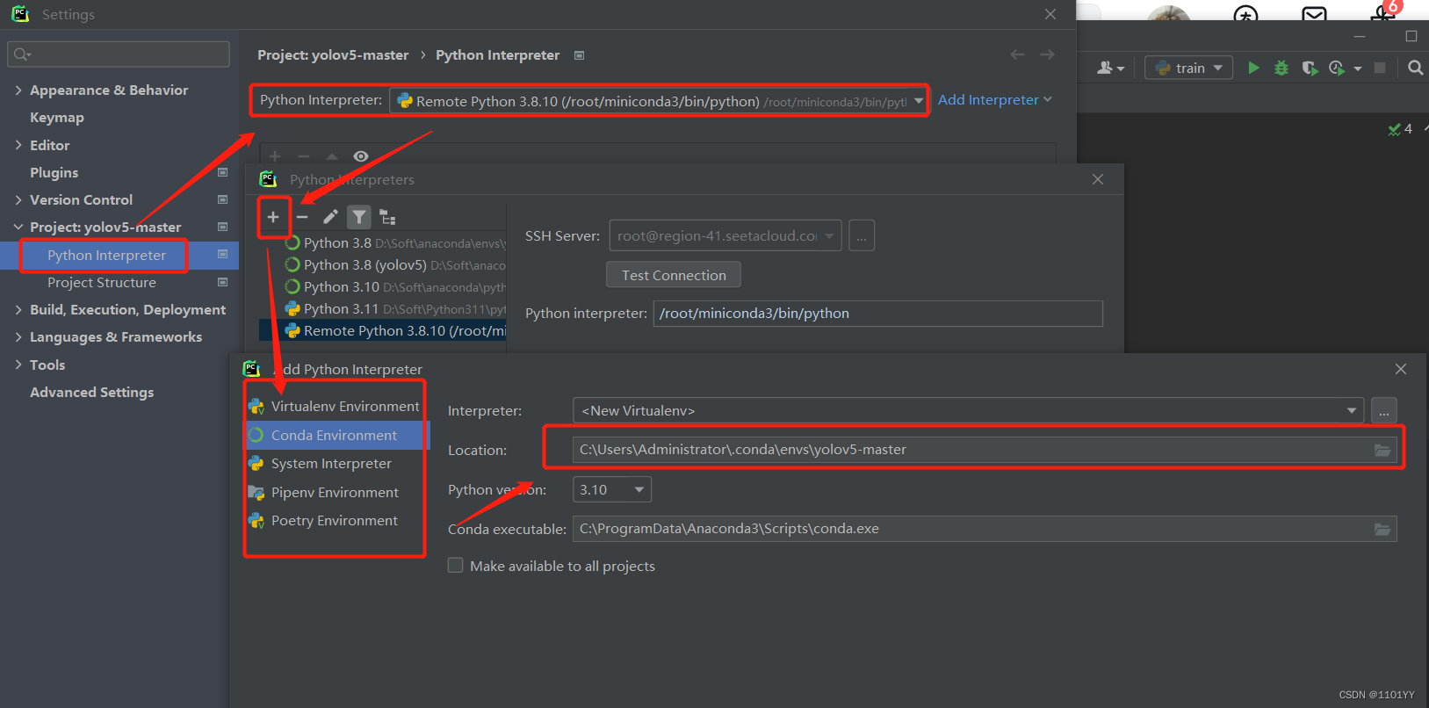Screen dimensions: 1429x708
Task: Open SSH server configuration ellipsis button
Action: click(x=862, y=235)
